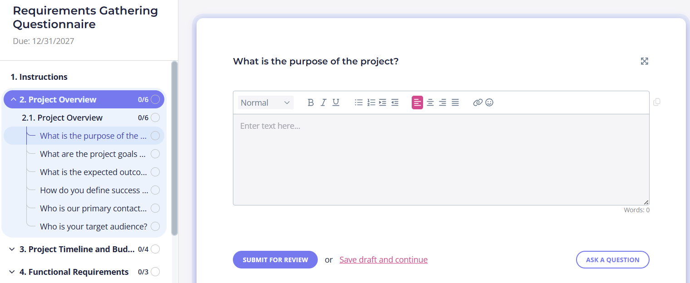This screenshot has height=283, width=690.
Task: Collapse the Project Overview section
Action: (x=13, y=99)
